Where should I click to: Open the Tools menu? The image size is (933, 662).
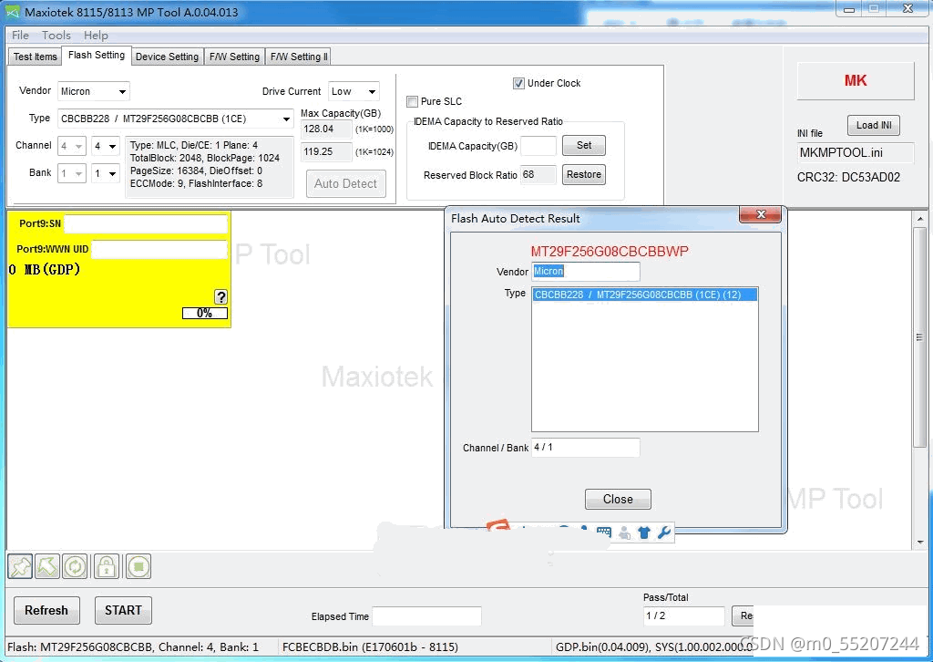56,36
